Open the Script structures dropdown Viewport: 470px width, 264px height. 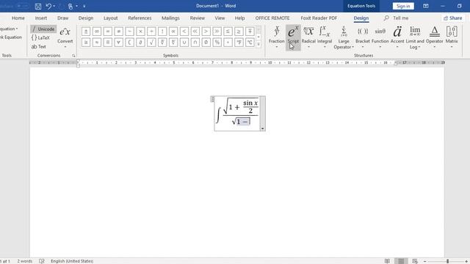(293, 37)
